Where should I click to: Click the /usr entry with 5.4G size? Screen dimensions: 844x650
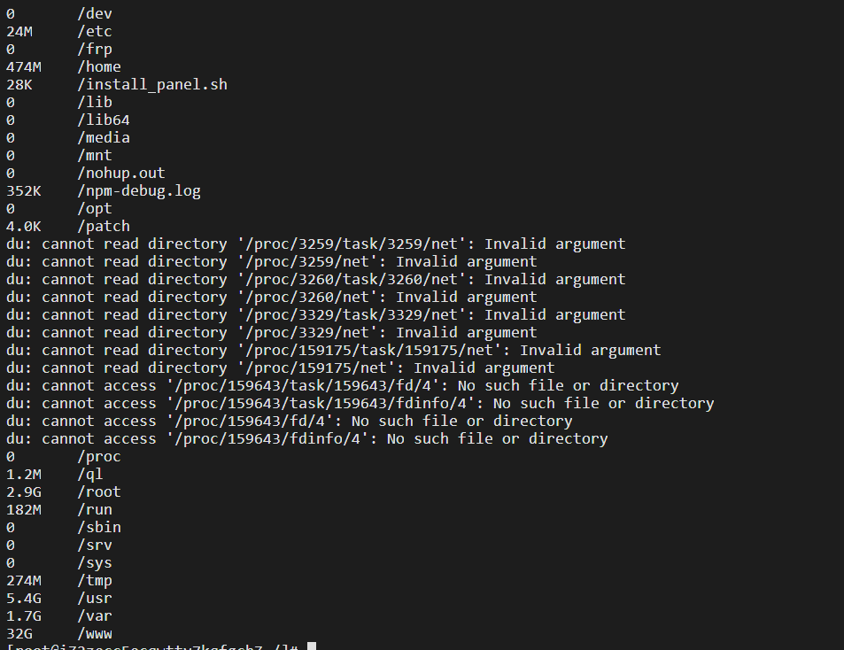(x=59, y=598)
